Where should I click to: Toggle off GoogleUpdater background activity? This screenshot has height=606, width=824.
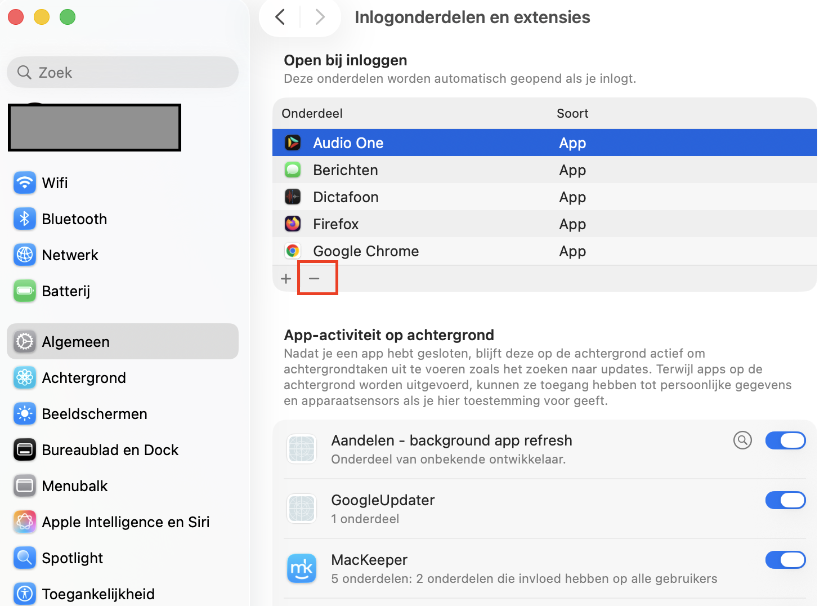(x=785, y=500)
